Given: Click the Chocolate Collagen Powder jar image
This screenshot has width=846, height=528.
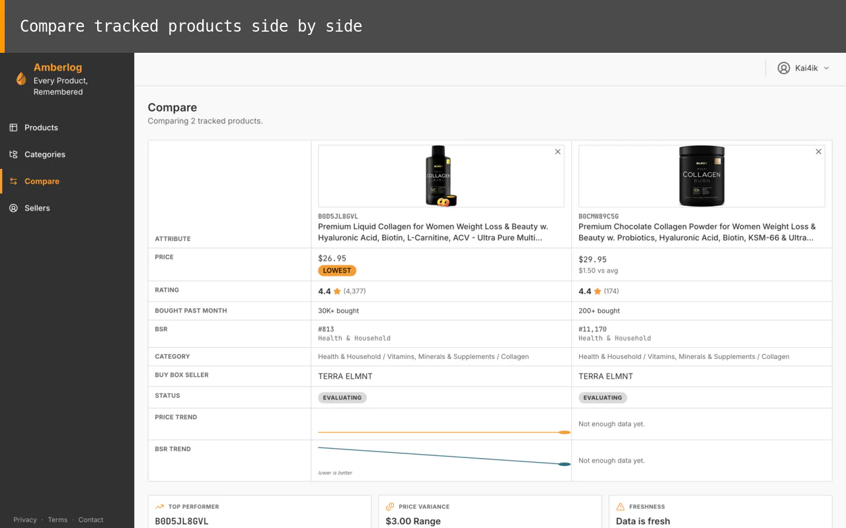Looking at the screenshot, I should [x=702, y=176].
